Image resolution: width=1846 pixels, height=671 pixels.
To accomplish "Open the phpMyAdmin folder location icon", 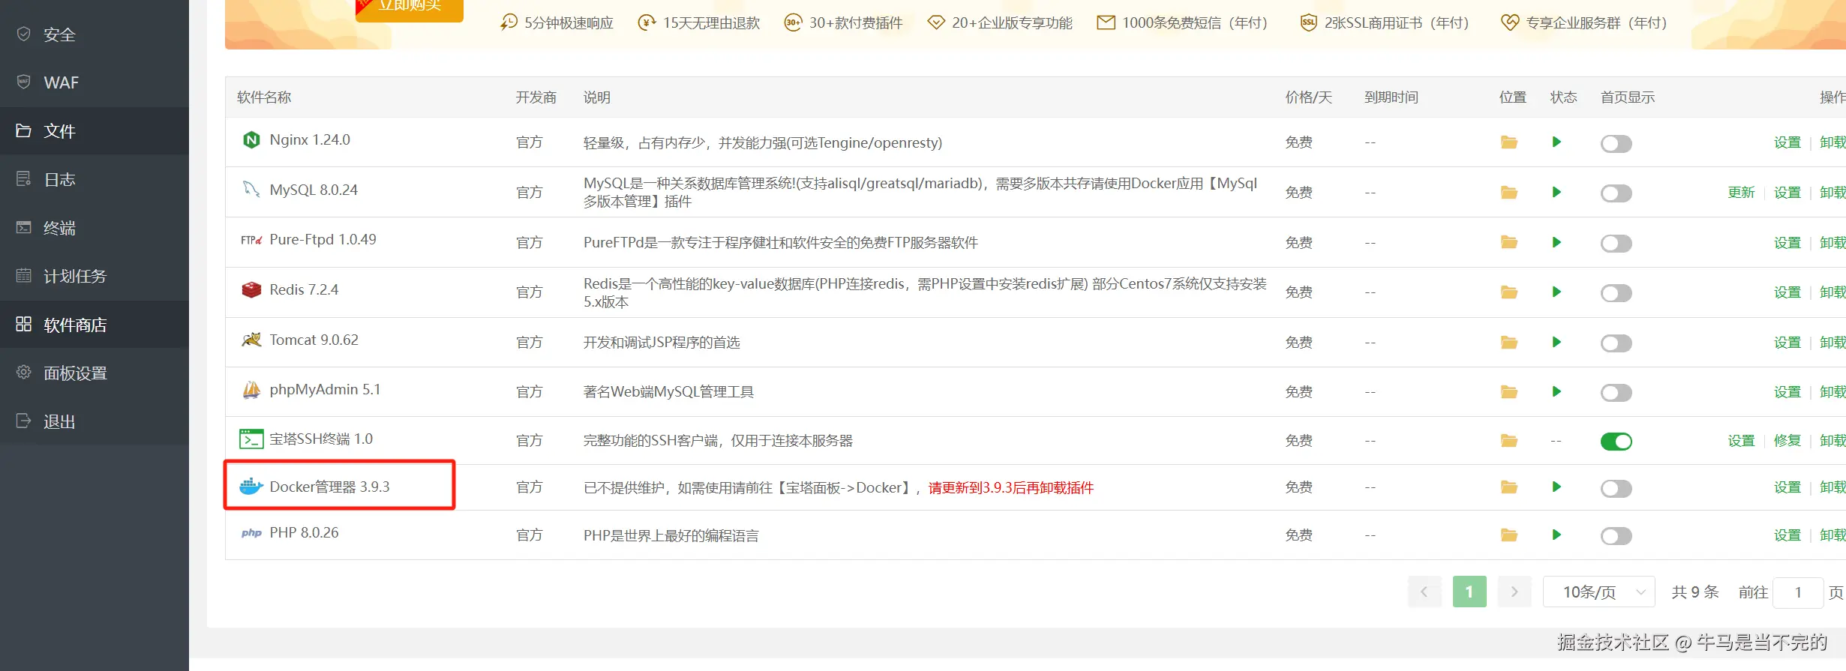I will tap(1509, 392).
